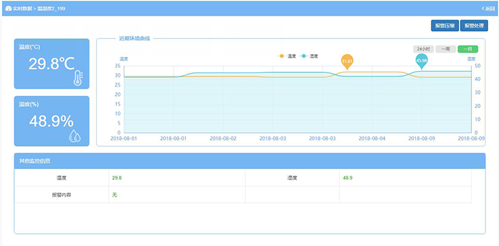This screenshot has width=499, height=246.
Task: Click the 报警压缩 button
Action: click(445, 26)
